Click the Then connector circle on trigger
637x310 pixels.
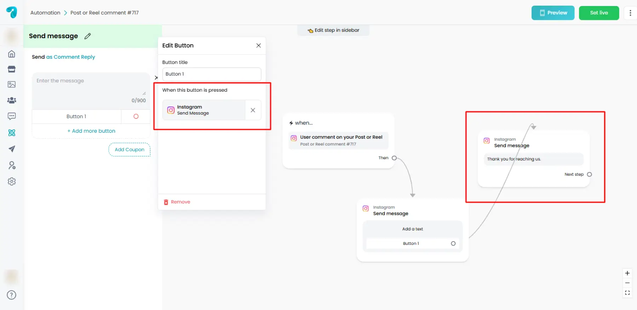[x=394, y=158]
